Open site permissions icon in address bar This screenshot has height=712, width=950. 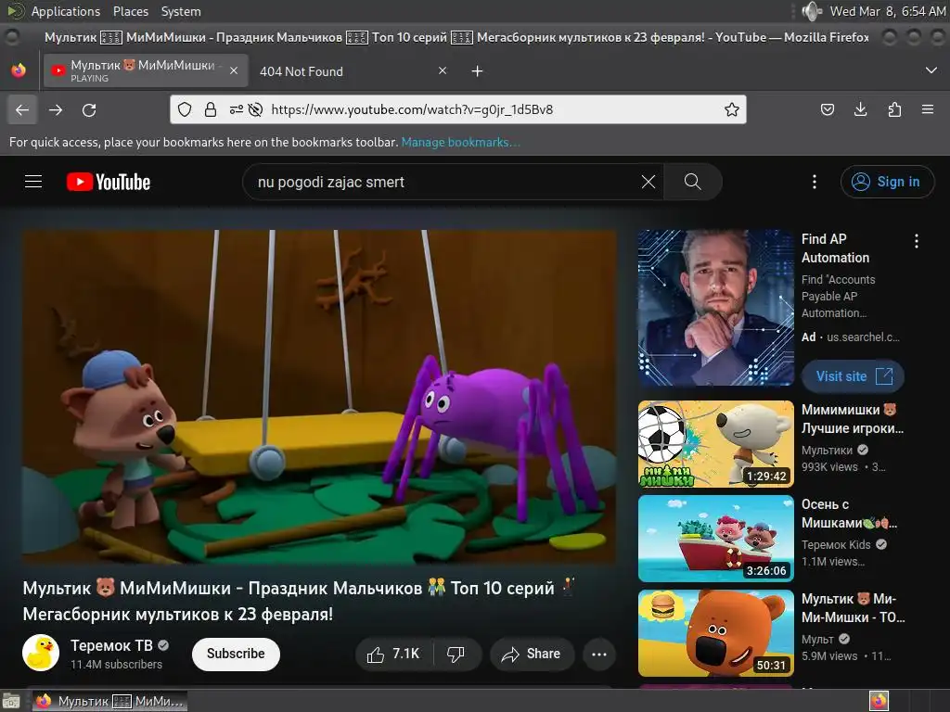pyautogui.click(x=236, y=109)
